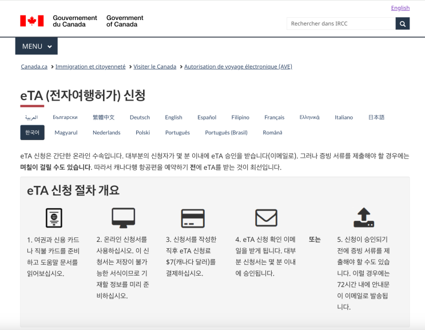Open Immigration et citoyenneté breadcrumb

(x=90, y=67)
